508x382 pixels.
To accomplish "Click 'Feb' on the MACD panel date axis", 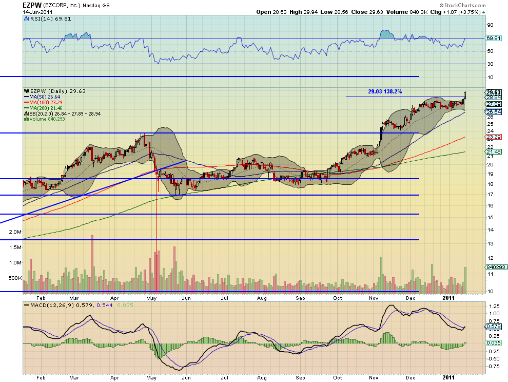I will tap(41, 378).
